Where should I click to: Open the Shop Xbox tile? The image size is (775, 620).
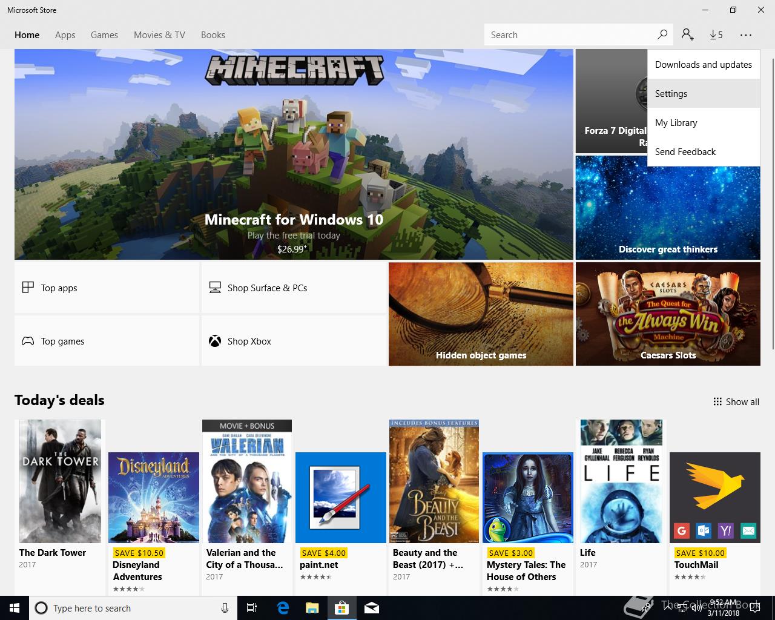[x=294, y=341]
